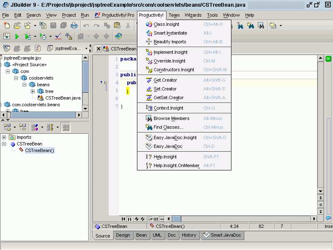The height and width of the screenshot is (250, 333).
Task: Collapse the coolservlets package node
Action: coord(16,78)
